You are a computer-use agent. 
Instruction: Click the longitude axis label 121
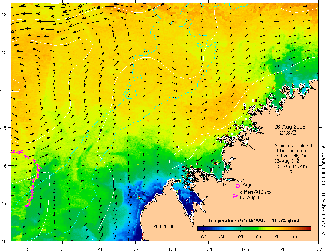[x=99, y=249]
